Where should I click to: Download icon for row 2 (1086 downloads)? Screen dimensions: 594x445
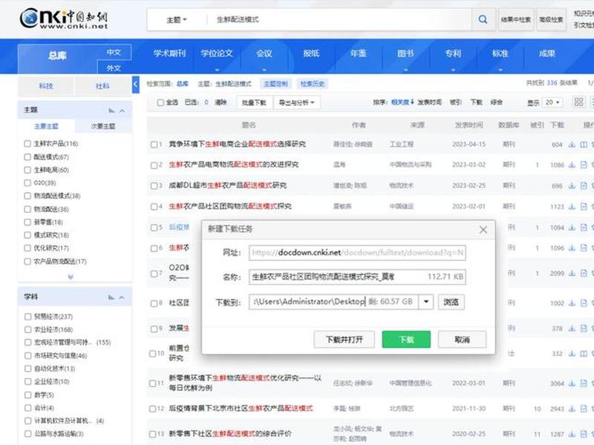tap(572, 165)
